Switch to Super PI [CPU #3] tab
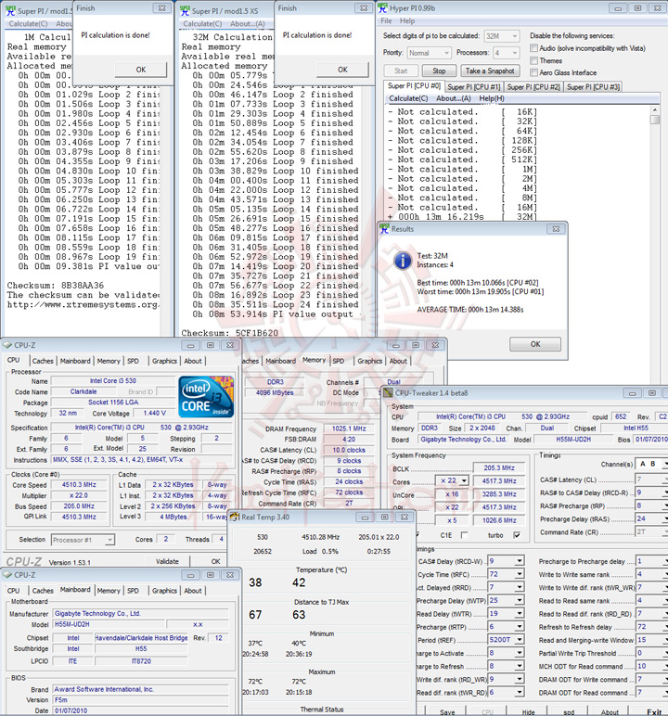Viewport: 668px width, 716px height. point(593,87)
